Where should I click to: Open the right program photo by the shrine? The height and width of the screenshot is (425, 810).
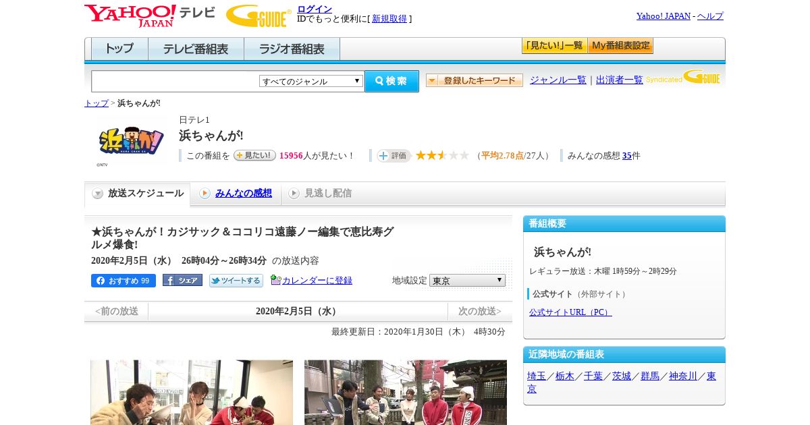406,392
